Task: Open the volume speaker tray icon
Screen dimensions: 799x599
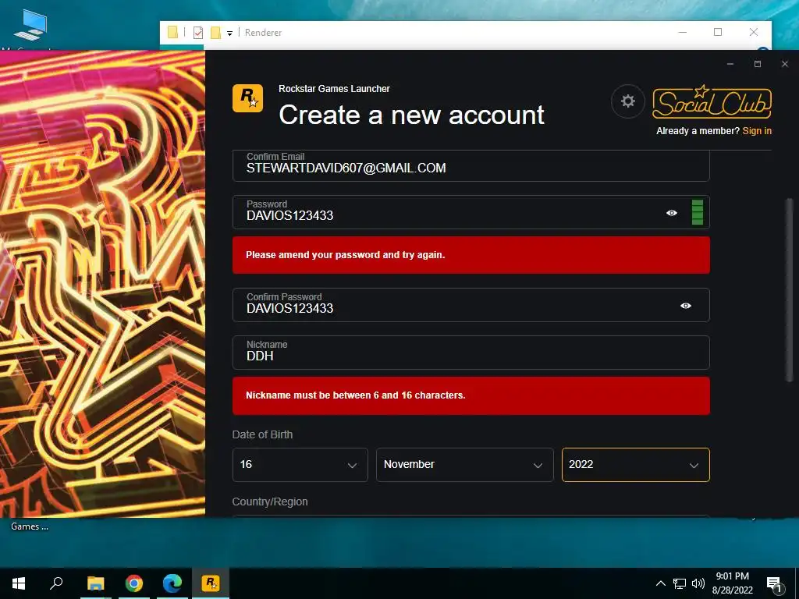Action: coord(698,583)
